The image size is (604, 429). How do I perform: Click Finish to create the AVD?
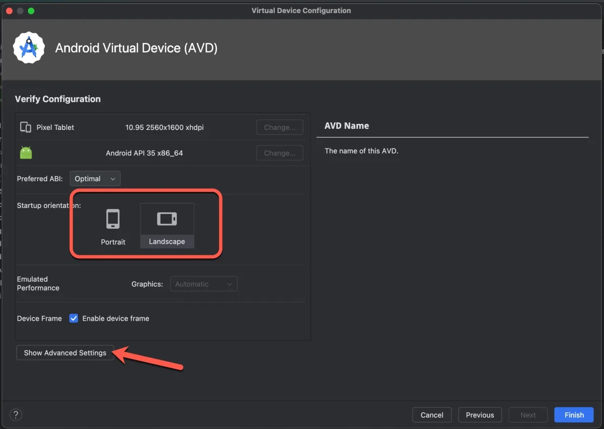click(574, 415)
